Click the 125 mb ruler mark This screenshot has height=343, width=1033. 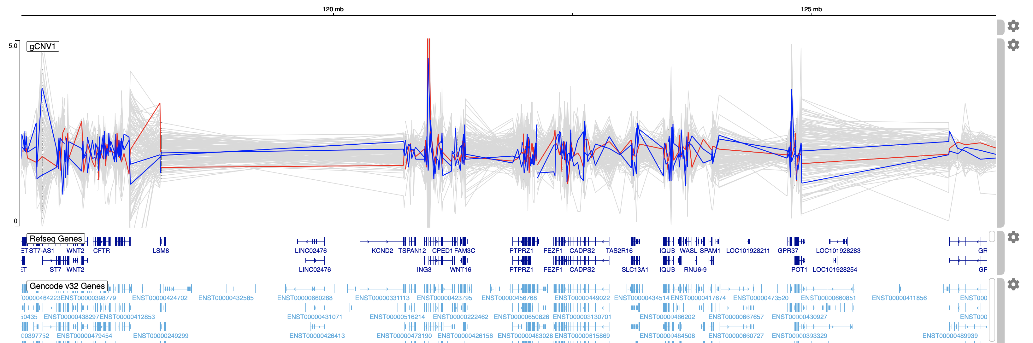pyautogui.click(x=811, y=9)
